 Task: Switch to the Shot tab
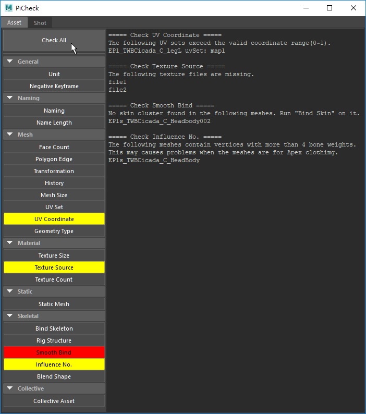40,23
